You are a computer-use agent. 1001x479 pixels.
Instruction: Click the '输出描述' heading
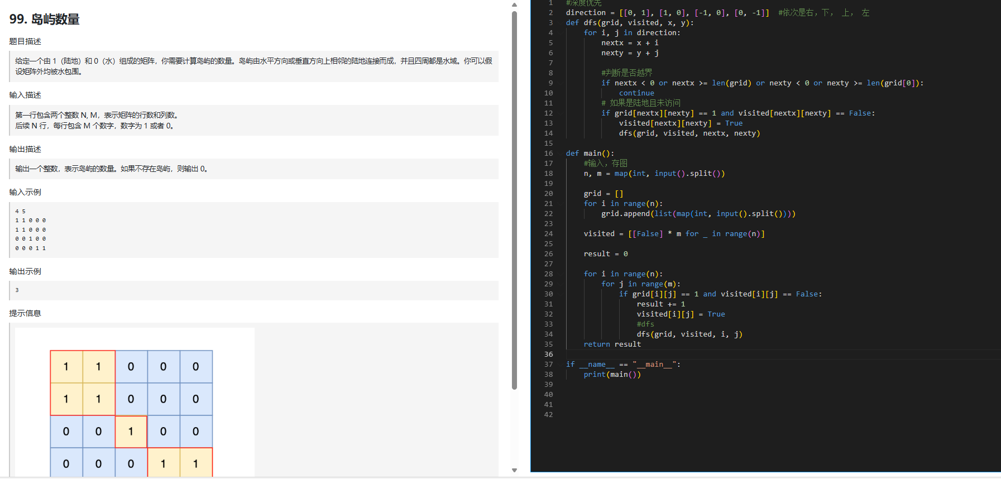[x=25, y=149]
